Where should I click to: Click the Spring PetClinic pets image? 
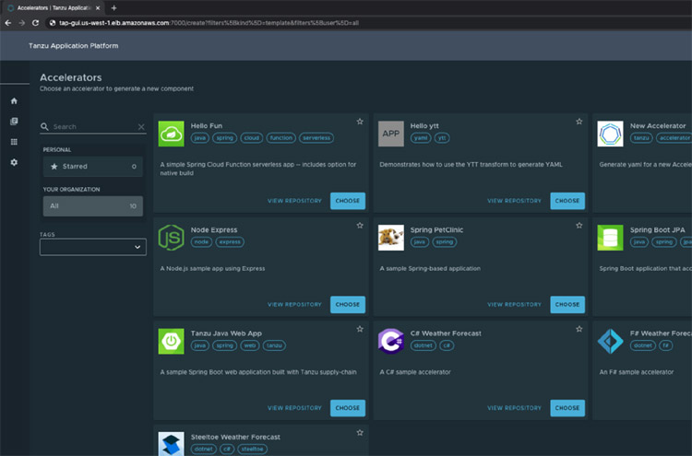[391, 238]
